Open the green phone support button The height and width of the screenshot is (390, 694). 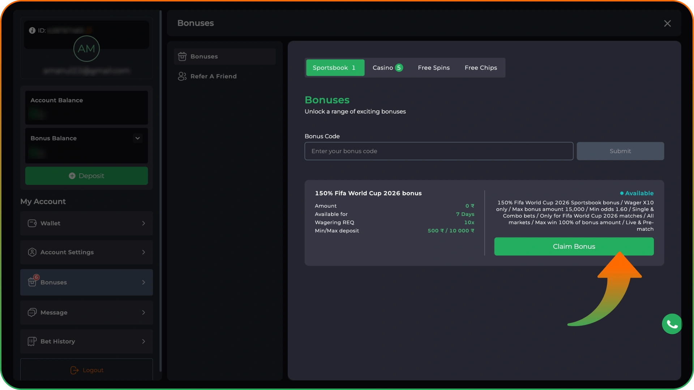(672, 324)
